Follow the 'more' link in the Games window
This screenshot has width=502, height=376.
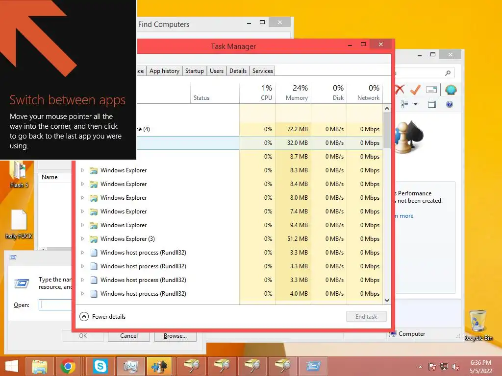pyautogui.click(x=406, y=216)
